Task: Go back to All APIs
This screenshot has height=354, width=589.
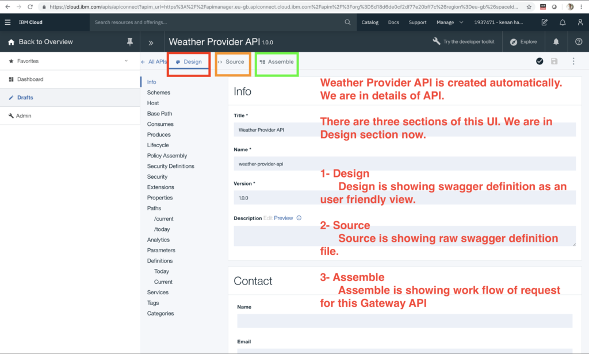Action: click(x=154, y=61)
